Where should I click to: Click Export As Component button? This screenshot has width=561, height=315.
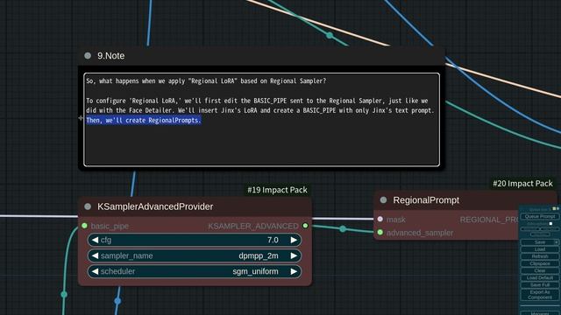pyautogui.click(x=540, y=295)
